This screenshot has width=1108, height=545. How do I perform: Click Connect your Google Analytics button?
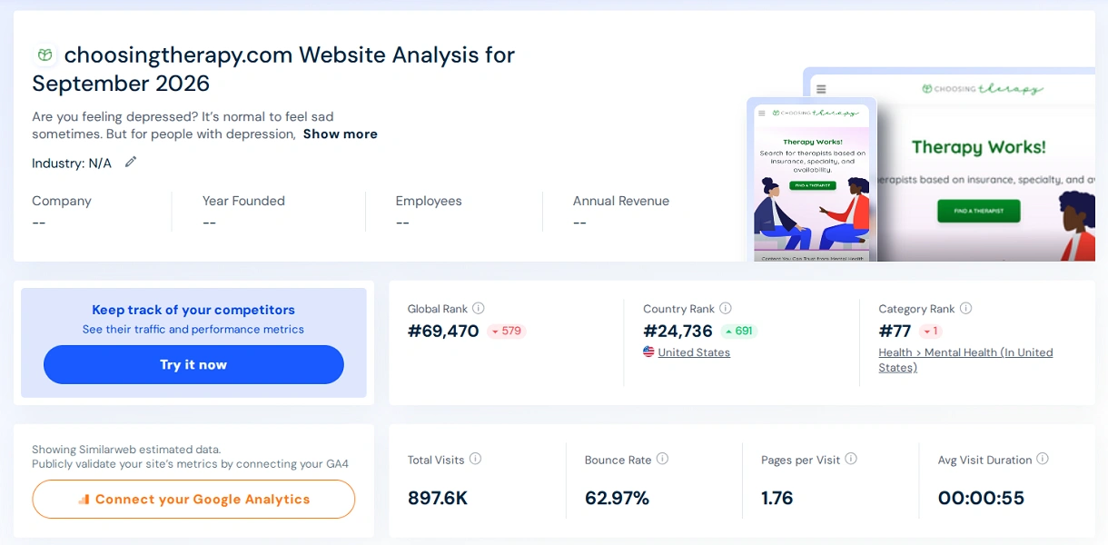(193, 499)
